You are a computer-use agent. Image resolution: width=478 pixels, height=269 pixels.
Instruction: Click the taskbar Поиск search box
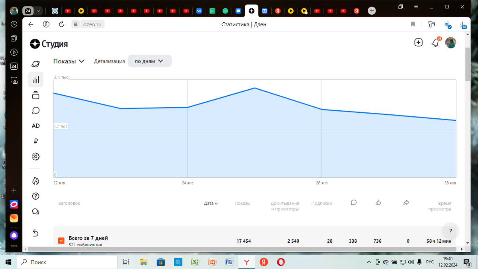(x=67, y=262)
